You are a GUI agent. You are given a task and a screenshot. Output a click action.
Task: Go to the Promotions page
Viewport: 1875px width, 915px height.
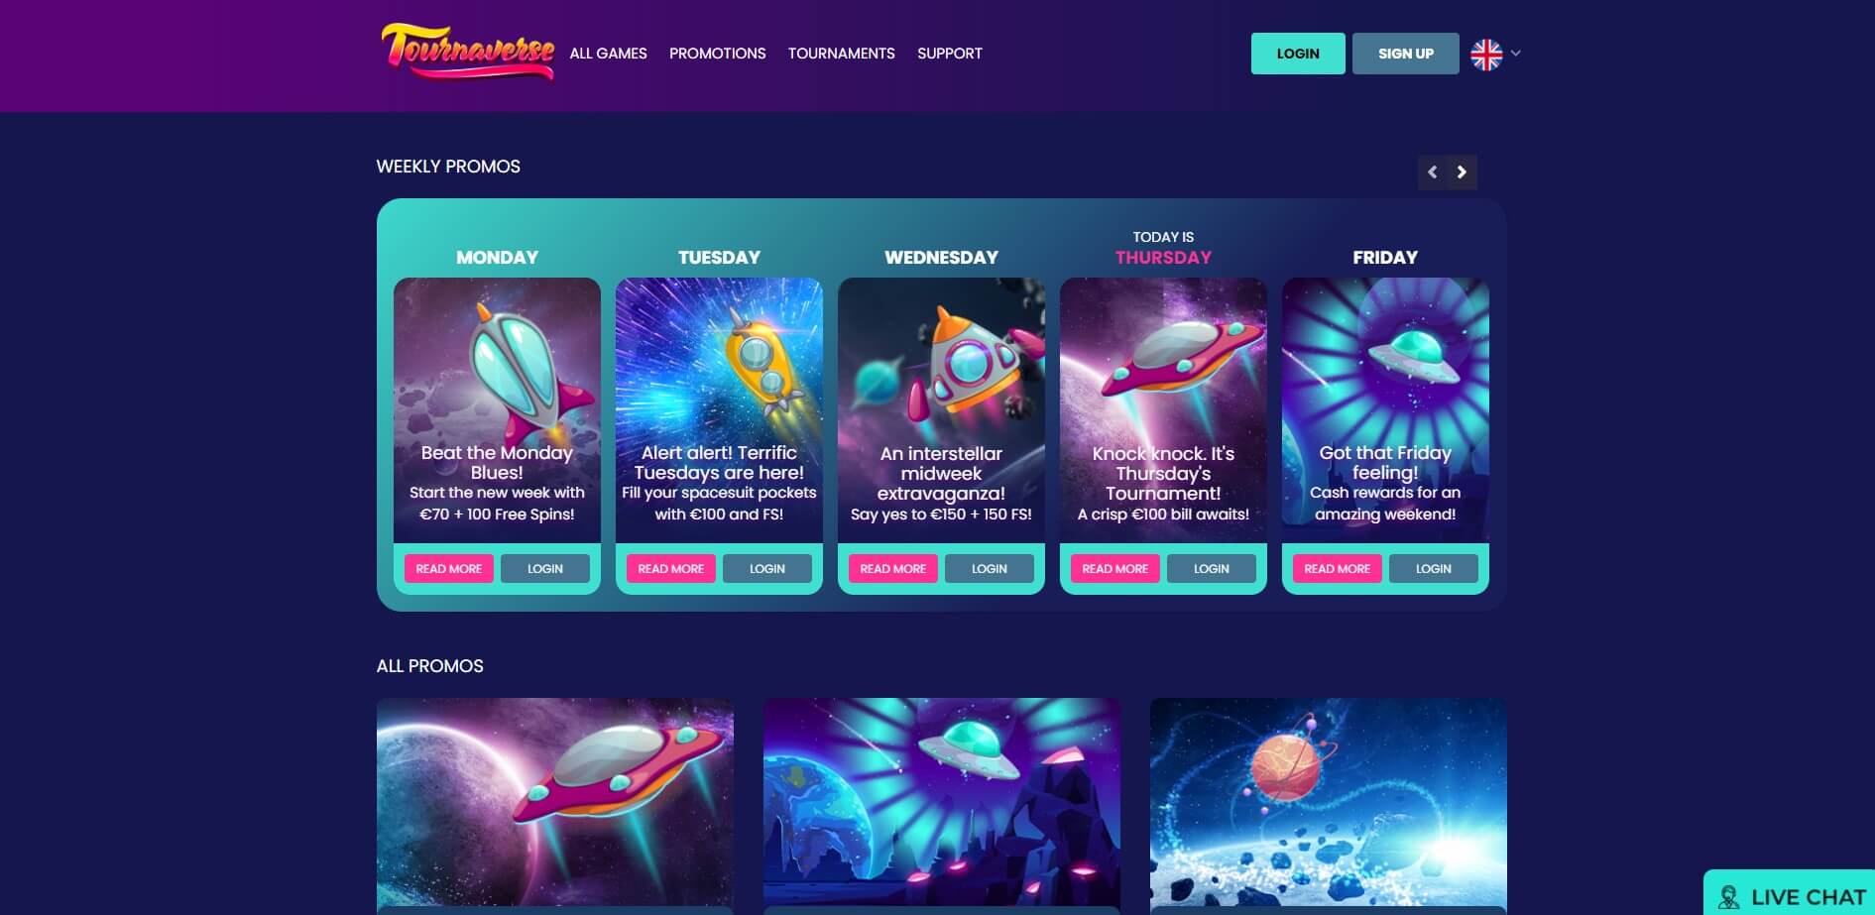[717, 54]
